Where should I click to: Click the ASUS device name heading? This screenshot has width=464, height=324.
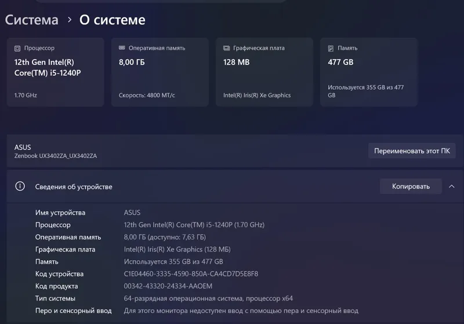(x=23, y=147)
